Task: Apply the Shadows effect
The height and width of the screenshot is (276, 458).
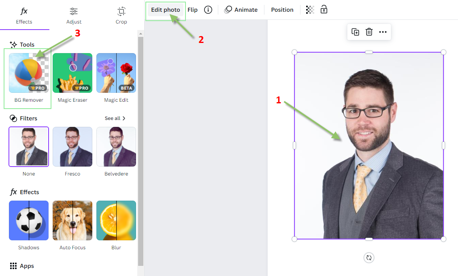Action: pyautogui.click(x=28, y=220)
